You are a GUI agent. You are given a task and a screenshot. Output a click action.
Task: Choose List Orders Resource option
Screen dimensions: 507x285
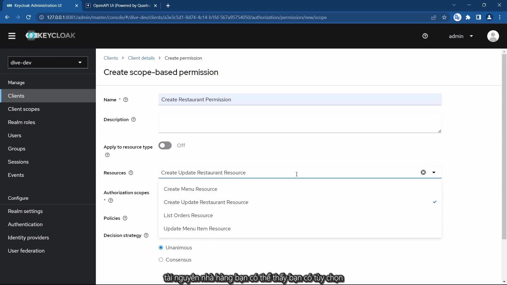click(188, 215)
